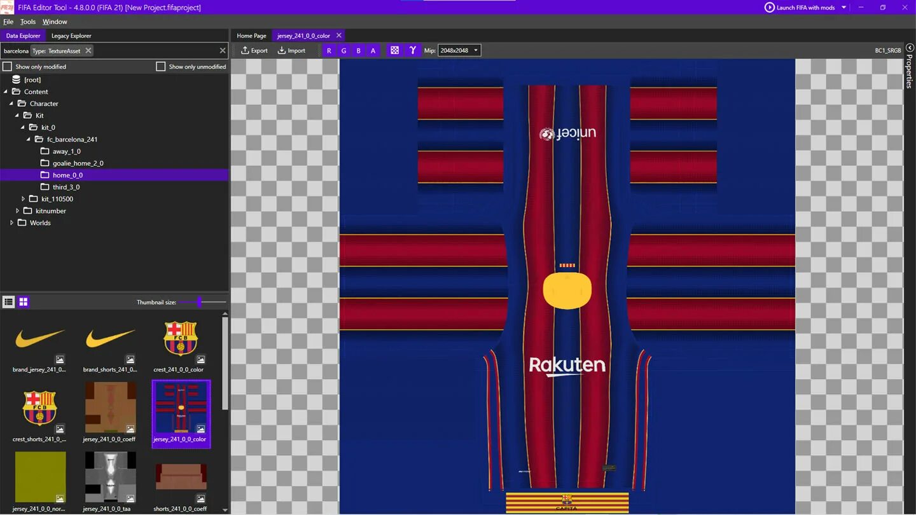Viewport: 916px width, 515px height.
Task: Expand the kit_110500 folder
Action: pyautogui.click(x=23, y=199)
